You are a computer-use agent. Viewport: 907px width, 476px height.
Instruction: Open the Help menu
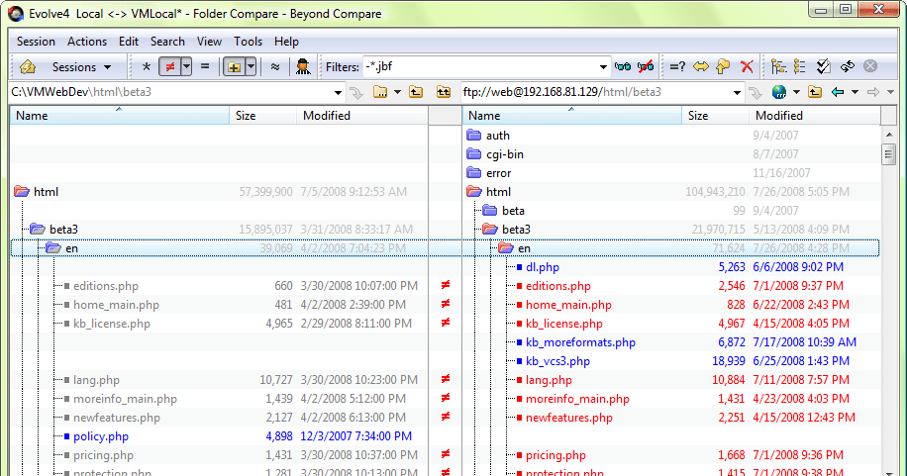(286, 42)
